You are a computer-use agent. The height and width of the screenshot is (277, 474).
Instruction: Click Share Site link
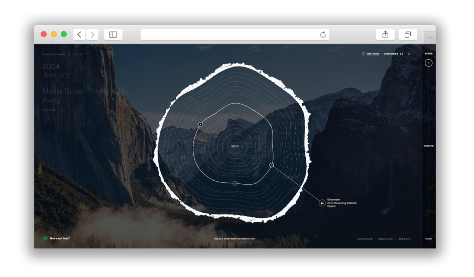(x=405, y=239)
